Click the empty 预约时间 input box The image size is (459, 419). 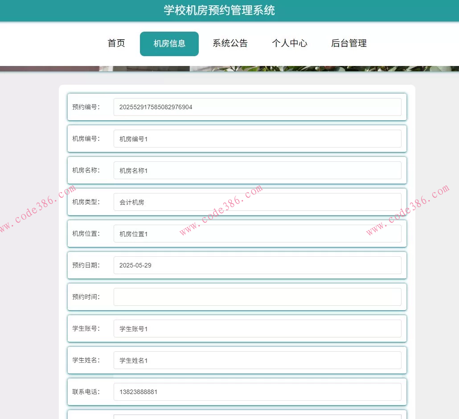(x=258, y=296)
